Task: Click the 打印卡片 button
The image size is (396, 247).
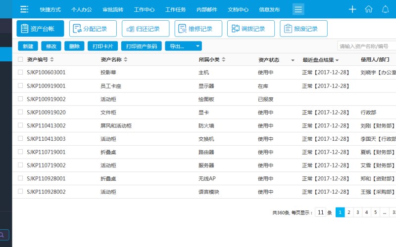Action: tap(102, 46)
